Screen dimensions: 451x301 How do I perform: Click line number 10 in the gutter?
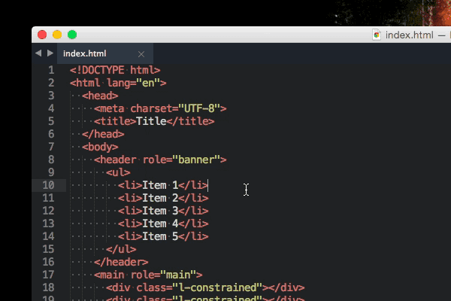[48, 185]
